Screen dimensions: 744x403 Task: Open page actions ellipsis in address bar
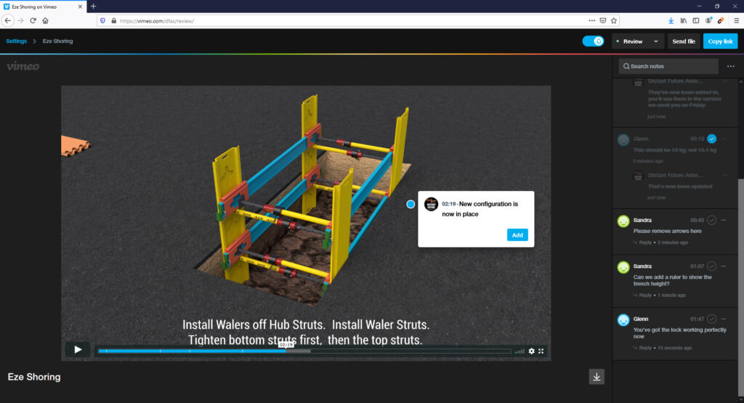tap(591, 20)
